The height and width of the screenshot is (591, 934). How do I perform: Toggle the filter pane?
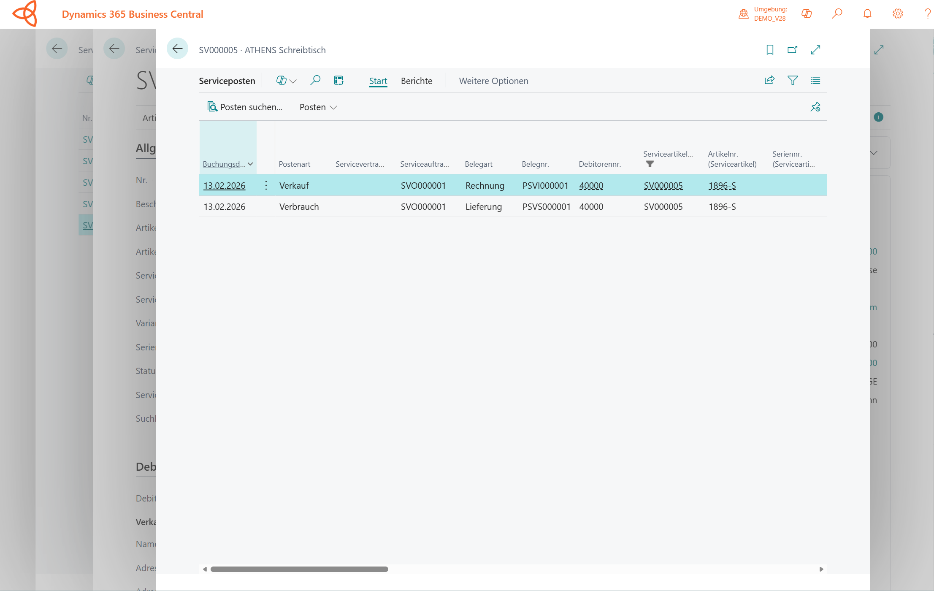793,80
